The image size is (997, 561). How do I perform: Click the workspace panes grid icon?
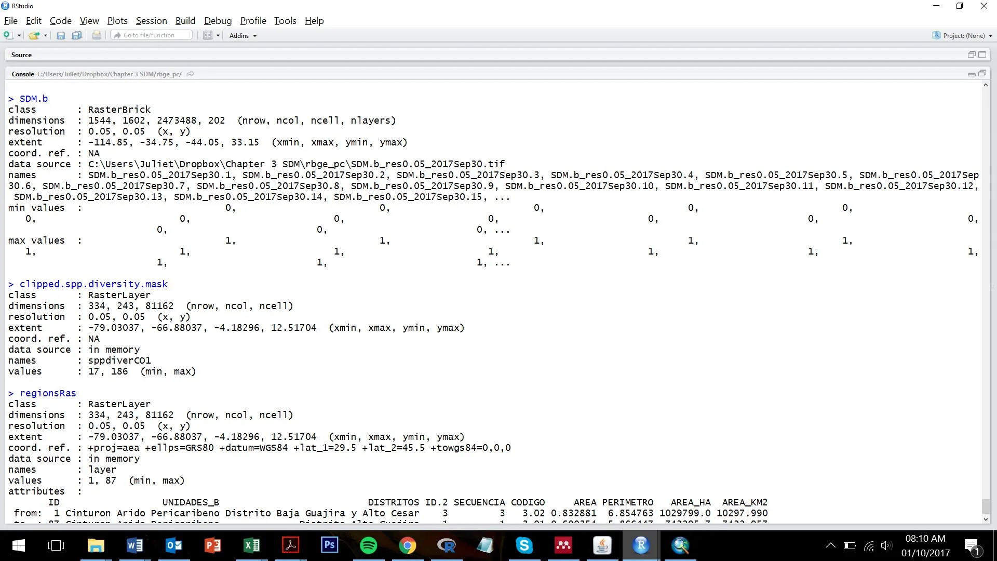point(208,35)
